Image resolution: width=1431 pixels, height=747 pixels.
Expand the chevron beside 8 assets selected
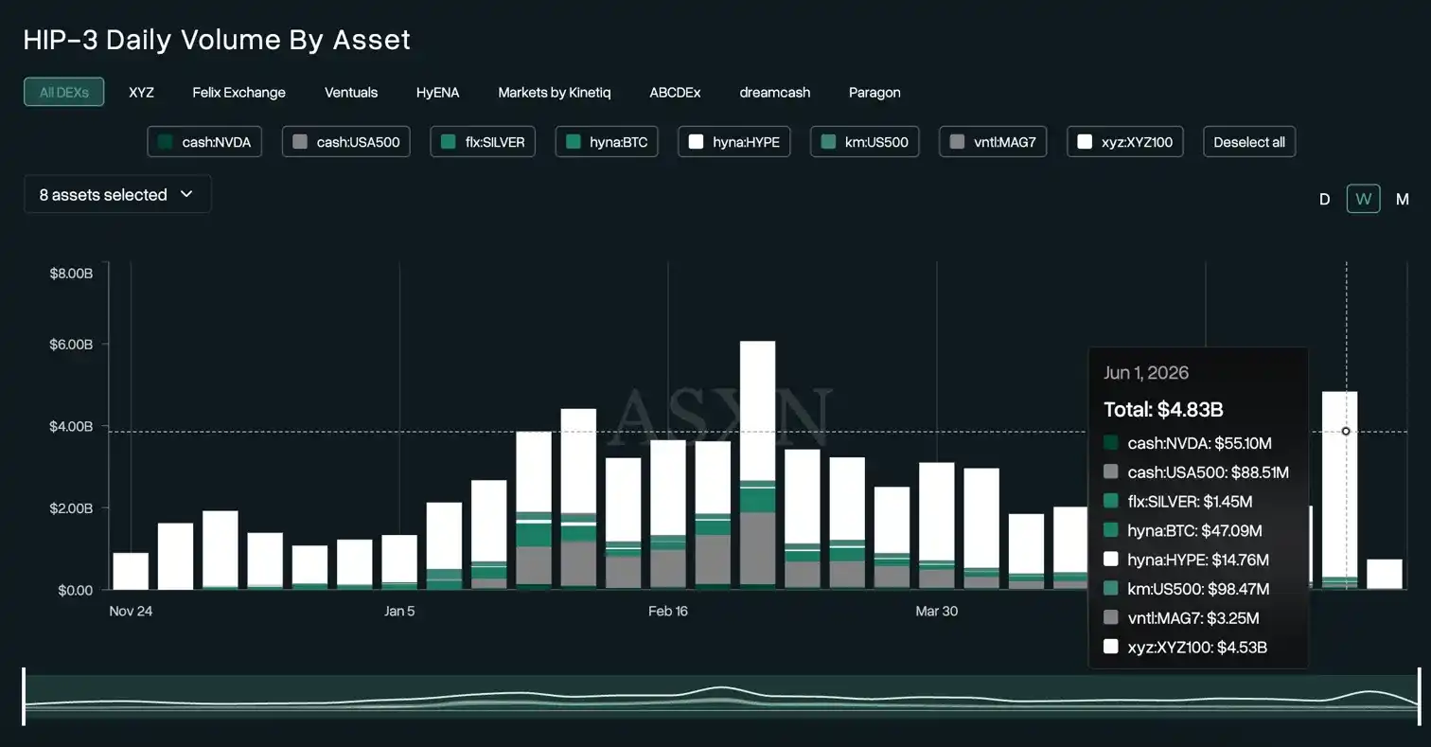point(186,194)
